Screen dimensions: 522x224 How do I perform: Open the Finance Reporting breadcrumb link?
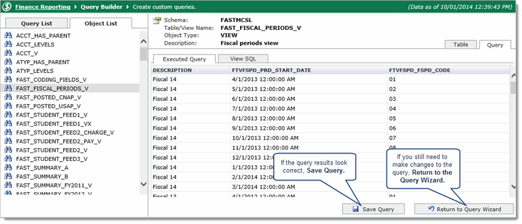click(x=42, y=7)
